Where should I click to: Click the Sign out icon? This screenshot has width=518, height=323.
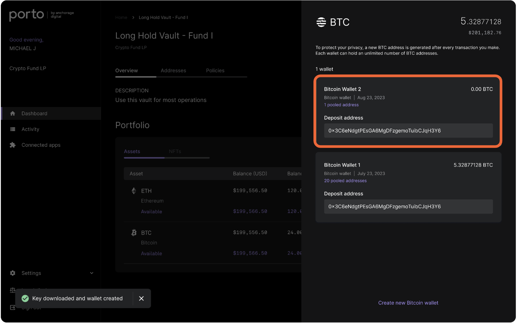point(13,308)
